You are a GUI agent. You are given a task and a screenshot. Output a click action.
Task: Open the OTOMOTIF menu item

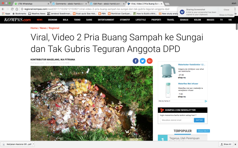click(x=125, y=20)
